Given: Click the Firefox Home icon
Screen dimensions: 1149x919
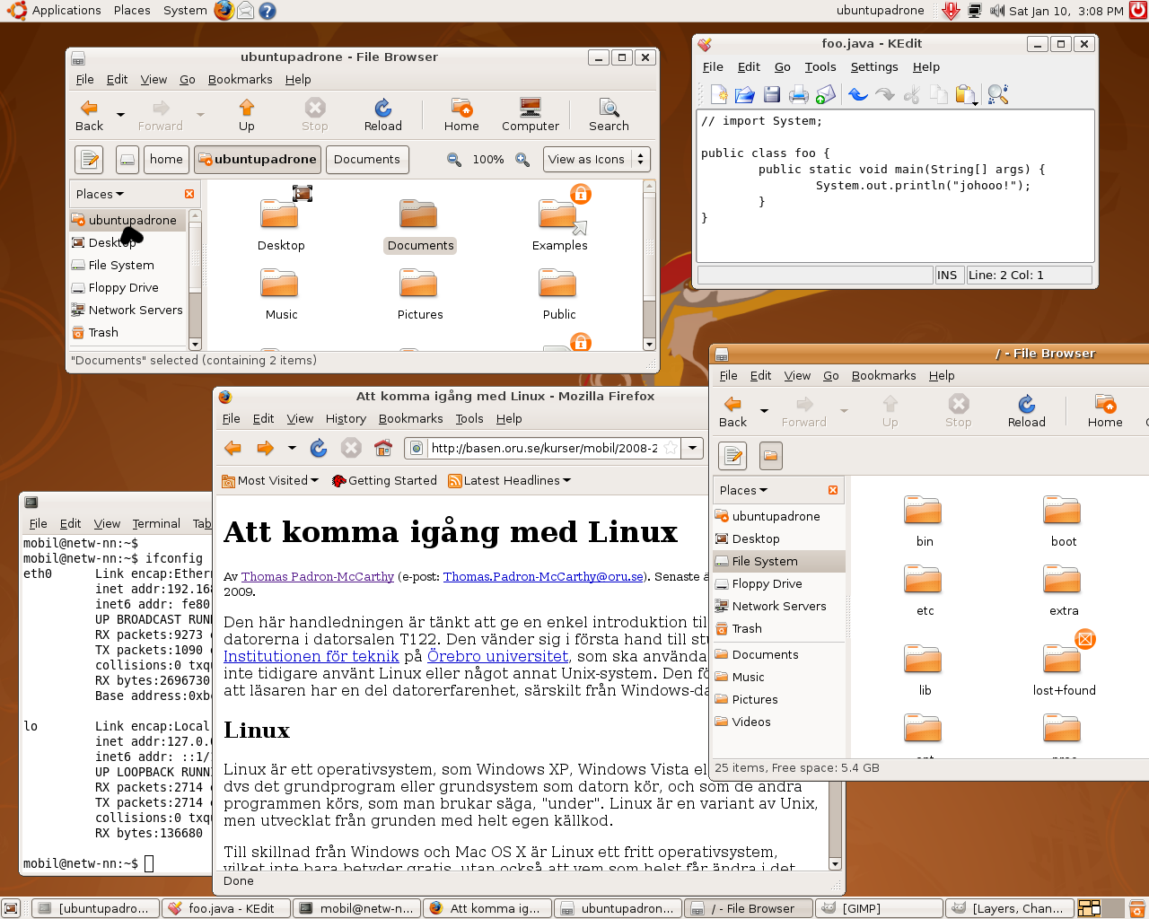Looking at the screenshot, I should click(383, 448).
